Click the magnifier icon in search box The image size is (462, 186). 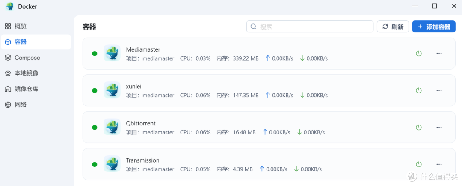pos(253,26)
